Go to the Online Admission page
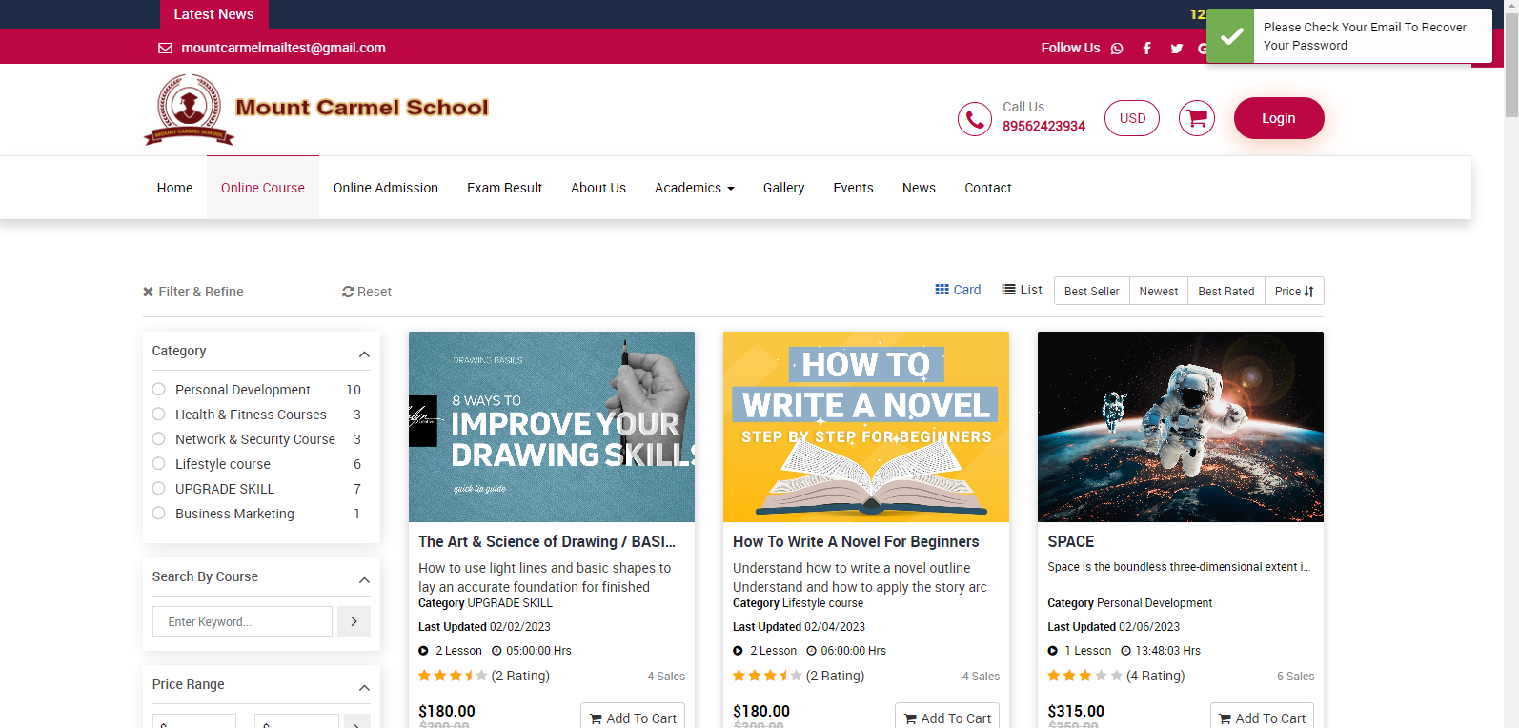The width and height of the screenshot is (1519, 728). click(385, 188)
